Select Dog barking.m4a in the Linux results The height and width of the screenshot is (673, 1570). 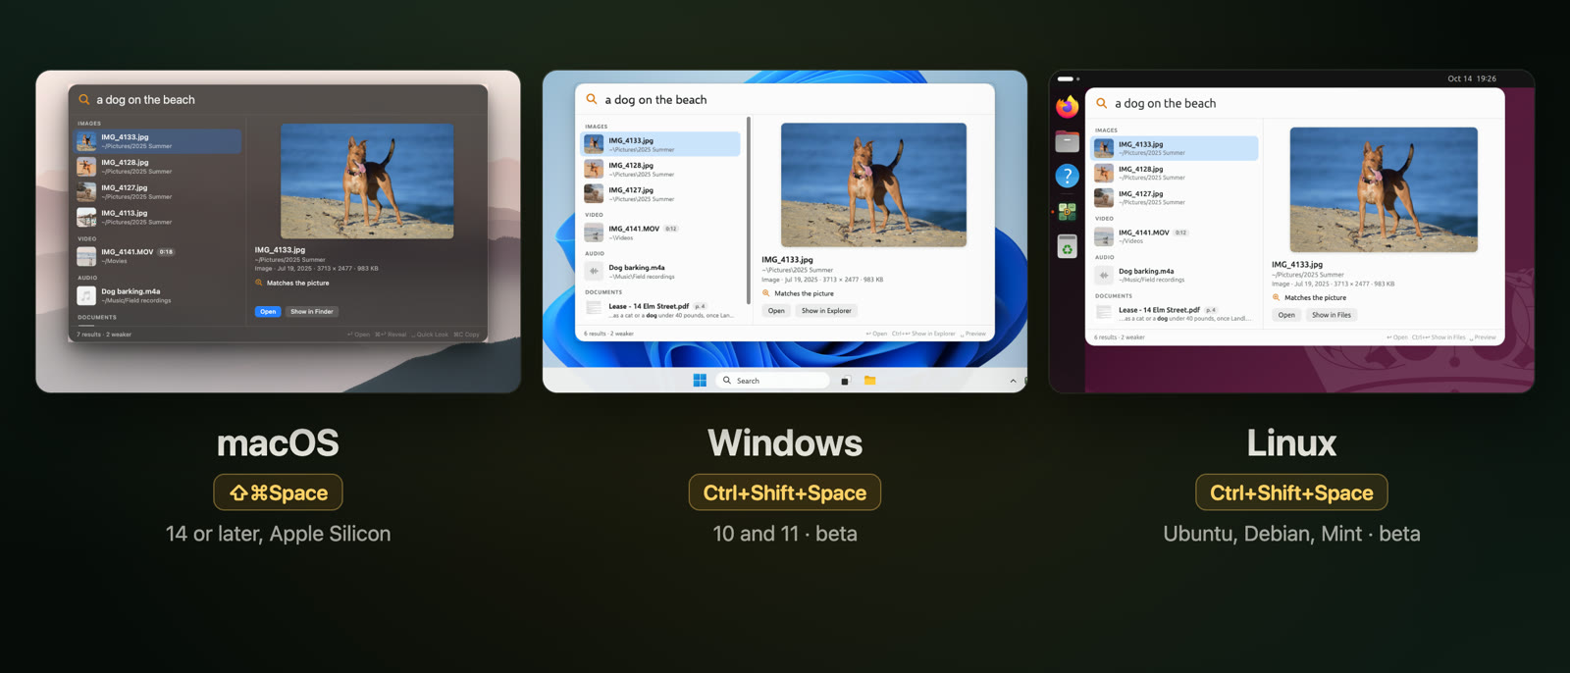(1175, 275)
